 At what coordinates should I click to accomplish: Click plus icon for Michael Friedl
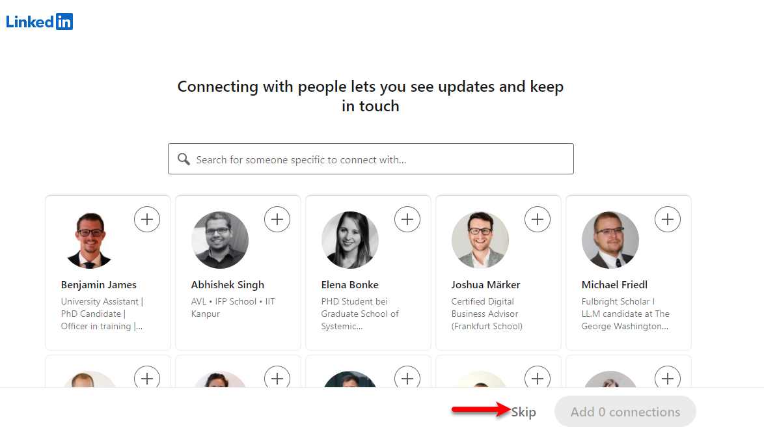668,219
